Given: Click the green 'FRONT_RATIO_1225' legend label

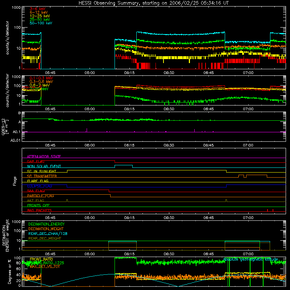Looking at the screenshot, I should point(47,263).
